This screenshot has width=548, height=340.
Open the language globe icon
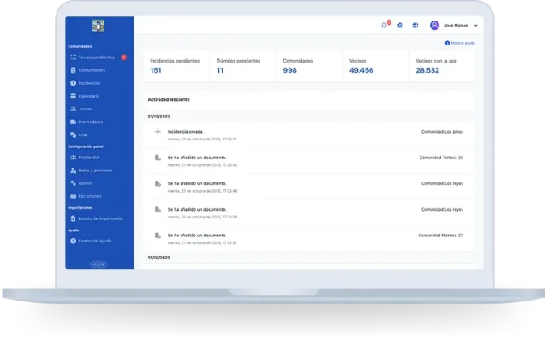(415, 25)
